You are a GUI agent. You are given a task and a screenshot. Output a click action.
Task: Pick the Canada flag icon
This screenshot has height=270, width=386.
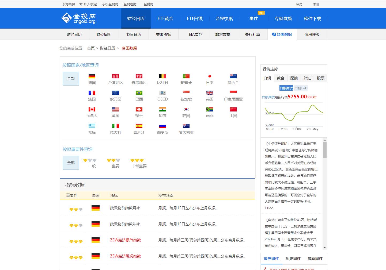click(92, 110)
